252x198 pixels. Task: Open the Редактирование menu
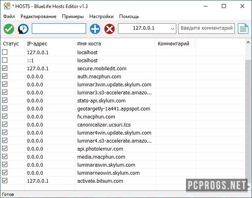[x=38, y=16]
